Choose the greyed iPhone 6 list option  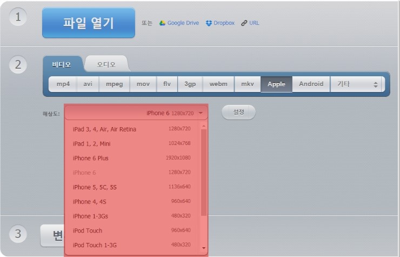coord(132,173)
